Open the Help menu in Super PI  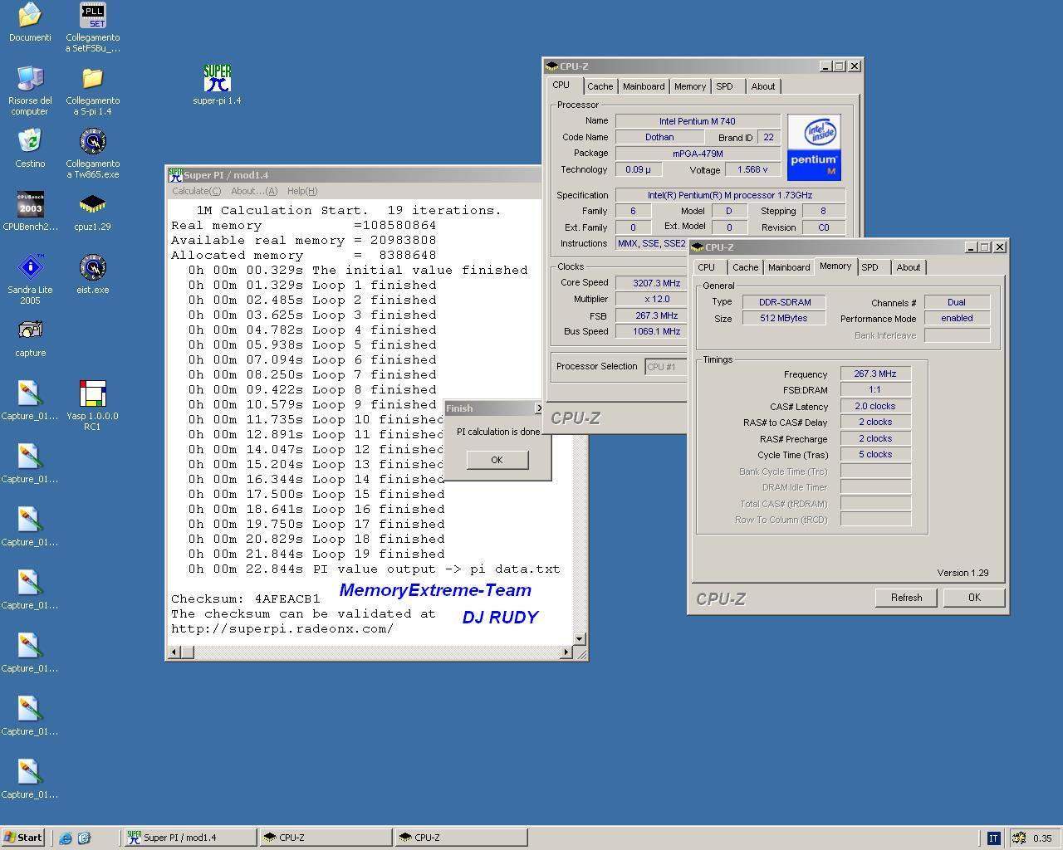click(301, 191)
